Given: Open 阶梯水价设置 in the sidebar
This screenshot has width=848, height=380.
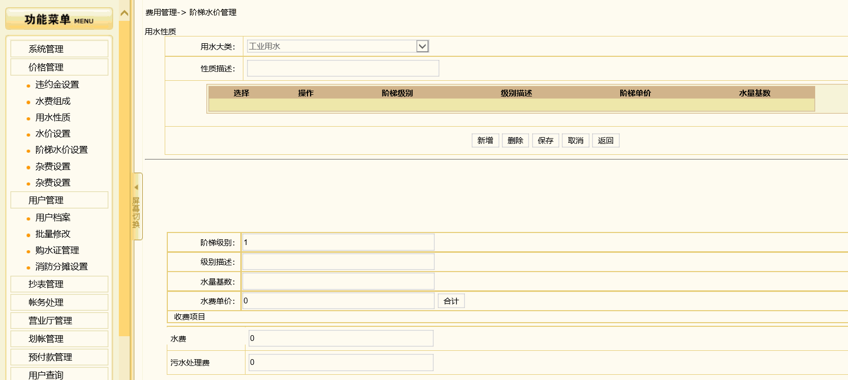Looking at the screenshot, I should pos(62,150).
